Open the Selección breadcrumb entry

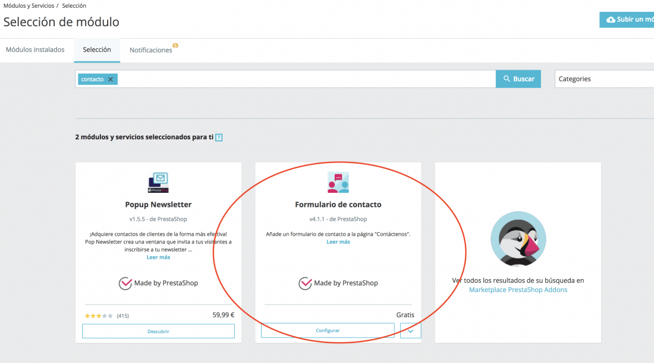[x=74, y=6]
